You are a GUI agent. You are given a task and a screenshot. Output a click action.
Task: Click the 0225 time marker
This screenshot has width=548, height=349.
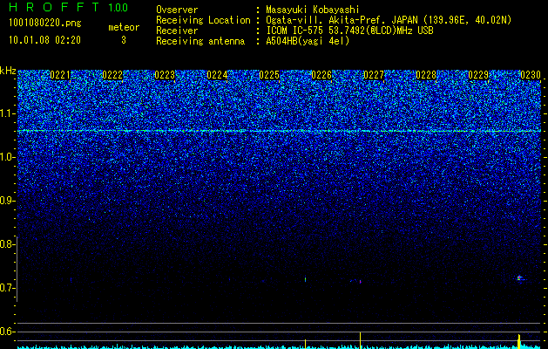(x=269, y=75)
